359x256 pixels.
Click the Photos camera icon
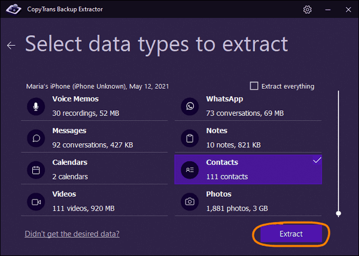pos(190,202)
